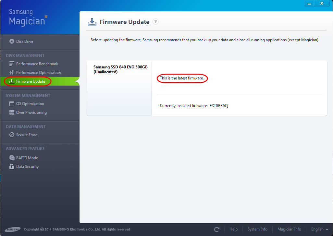Open Performance Benchmark in sidebar
Screen dimensions: 333x236
point(37,64)
